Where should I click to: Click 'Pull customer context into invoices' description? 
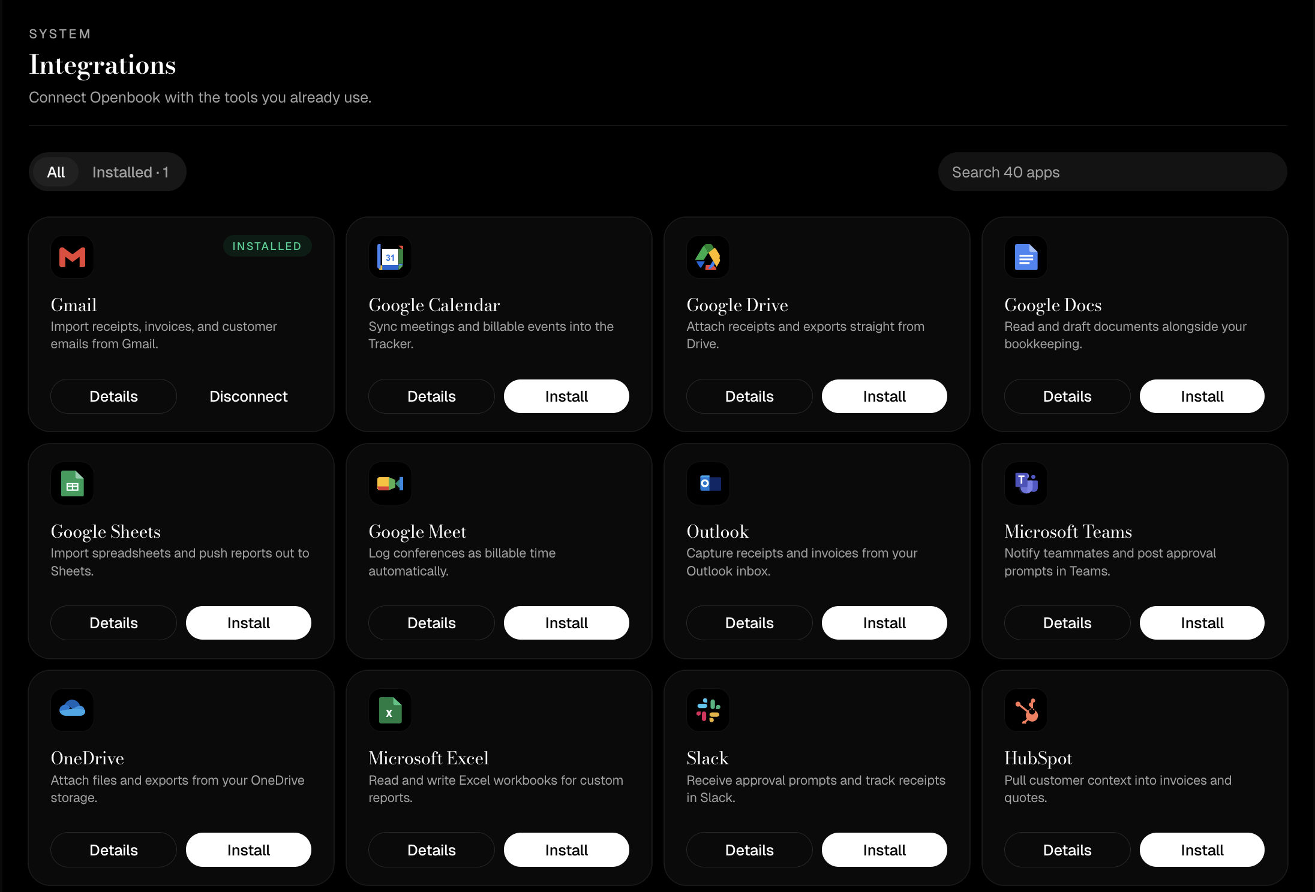click(1118, 789)
